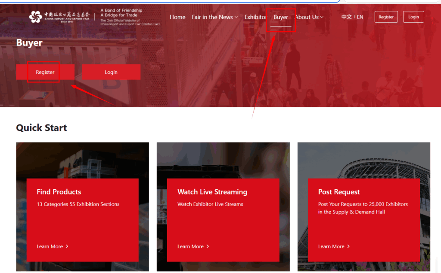Switch language to 中文
The image size is (441, 273).
tap(347, 17)
